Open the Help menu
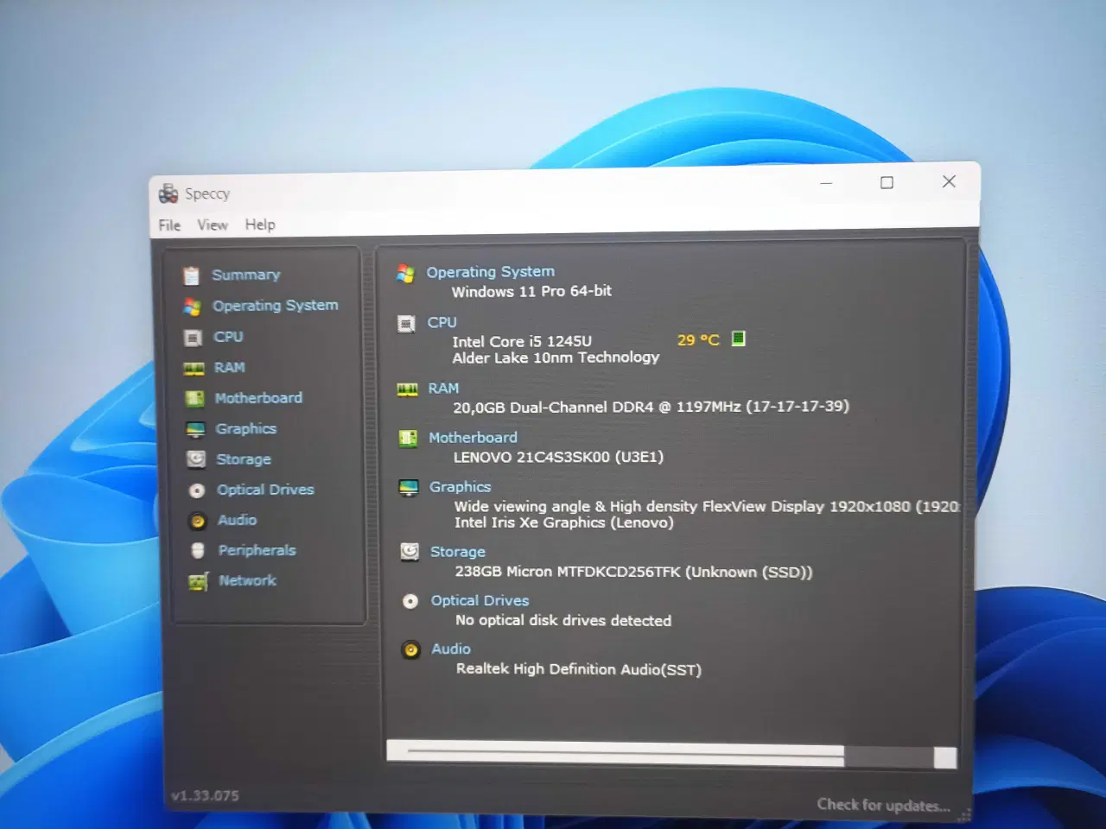Image resolution: width=1106 pixels, height=829 pixels. click(260, 225)
